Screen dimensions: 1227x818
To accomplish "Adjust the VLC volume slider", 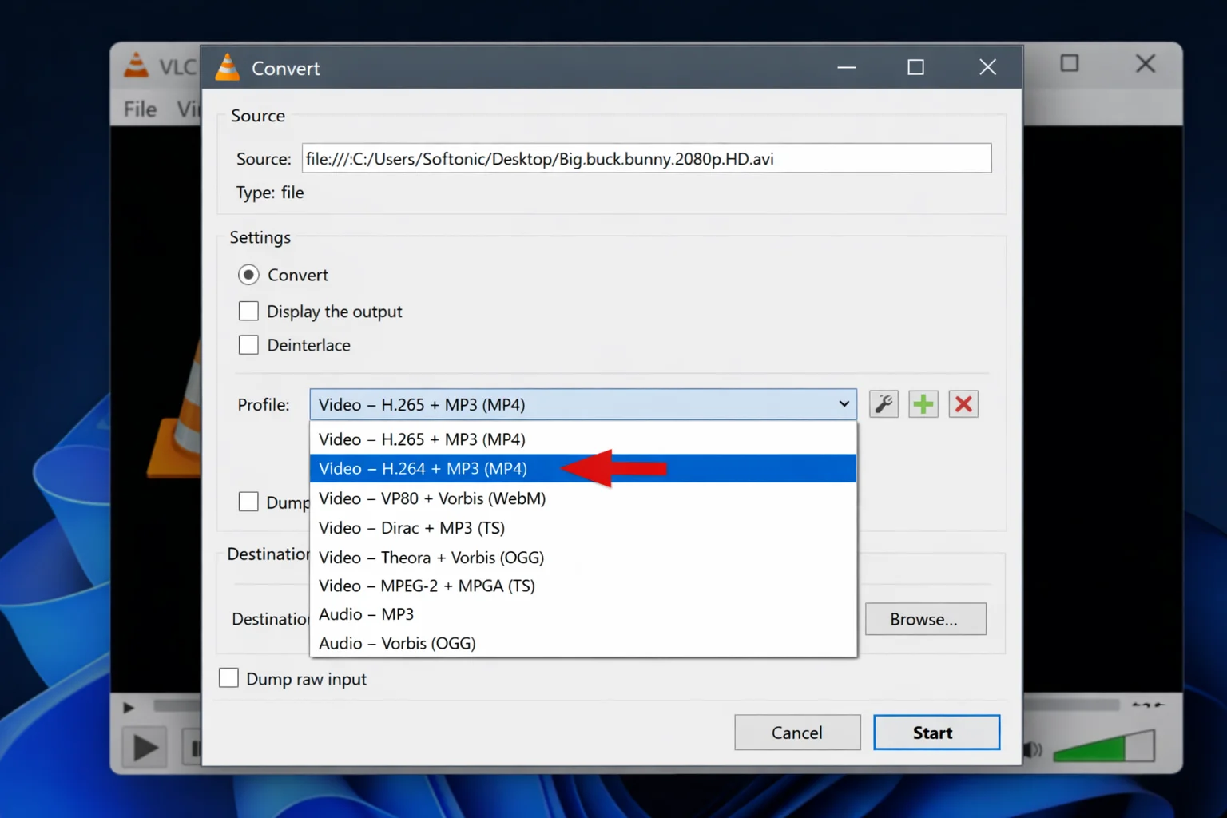I will click(x=1103, y=748).
